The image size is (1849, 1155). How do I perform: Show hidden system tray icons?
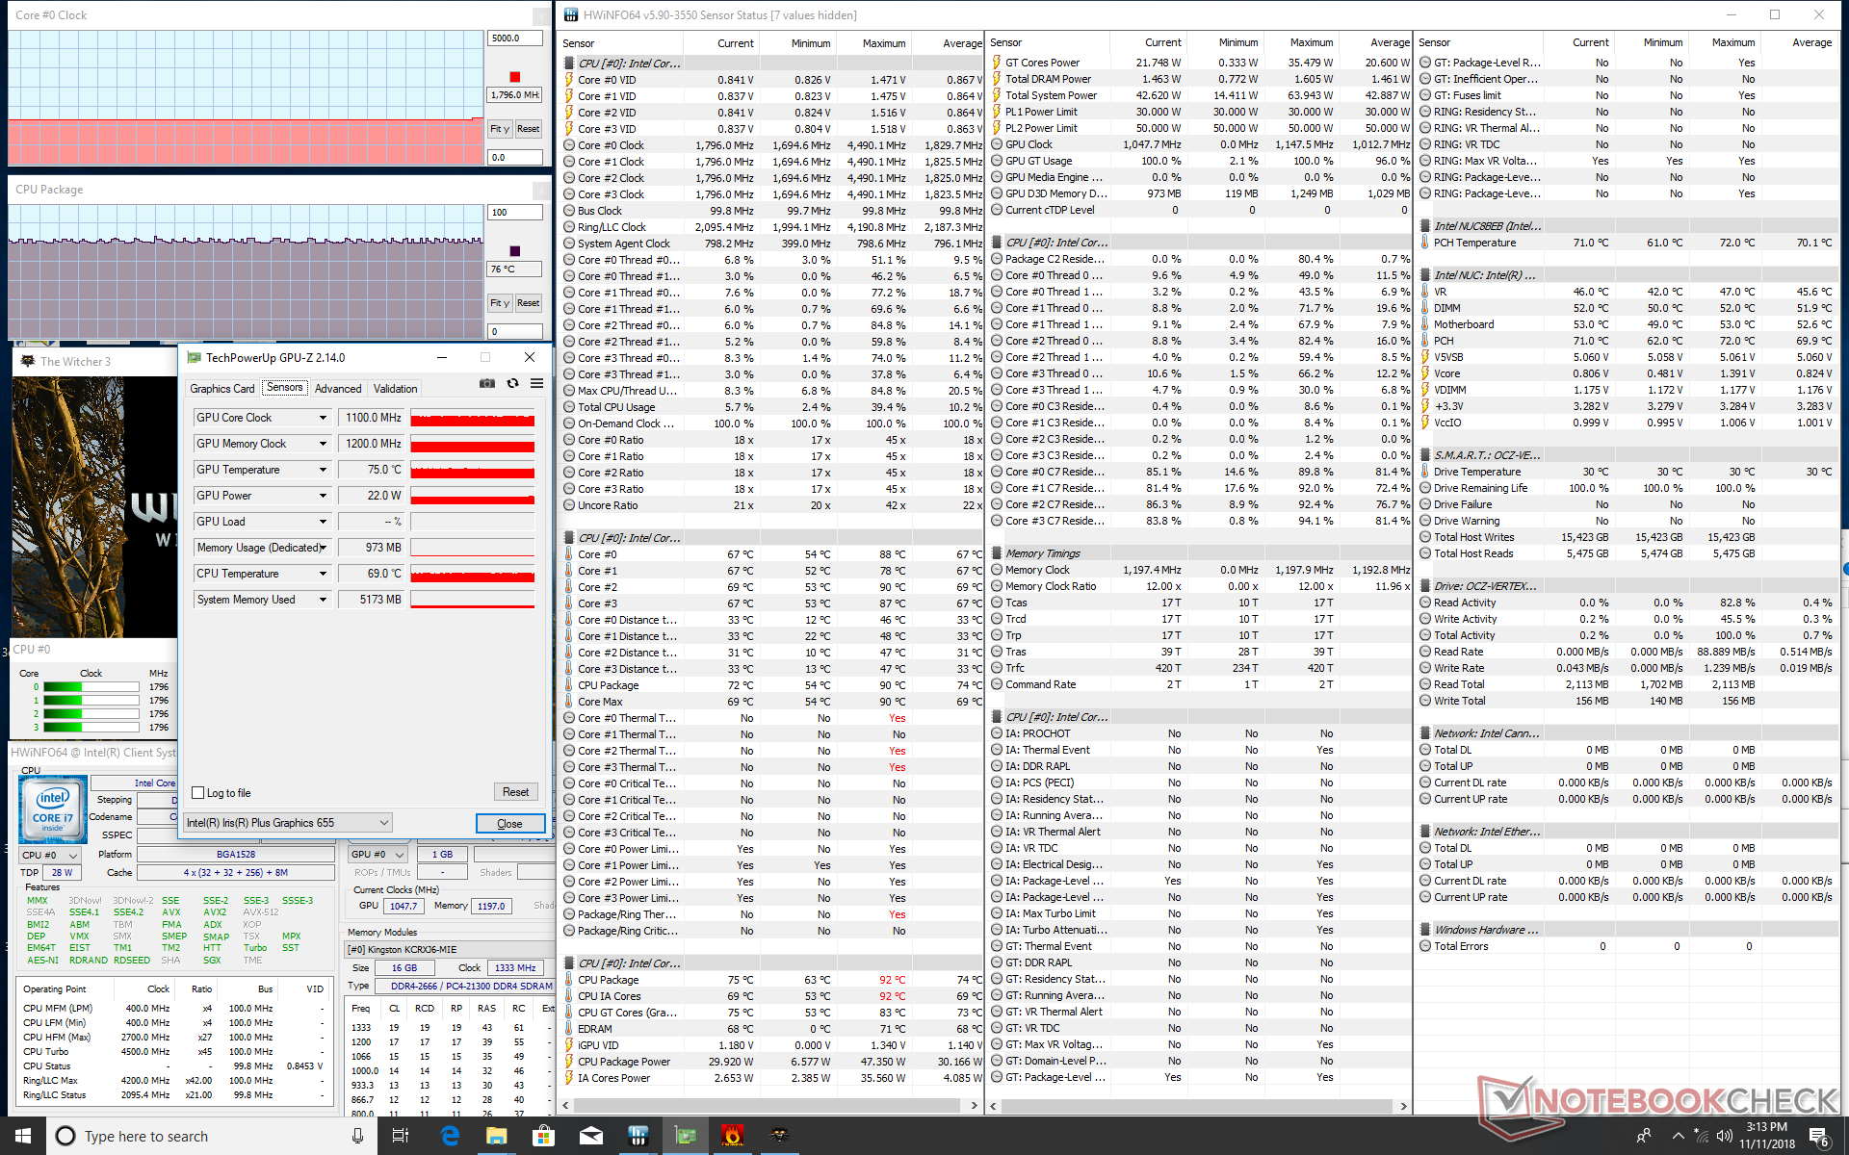1678,1136
